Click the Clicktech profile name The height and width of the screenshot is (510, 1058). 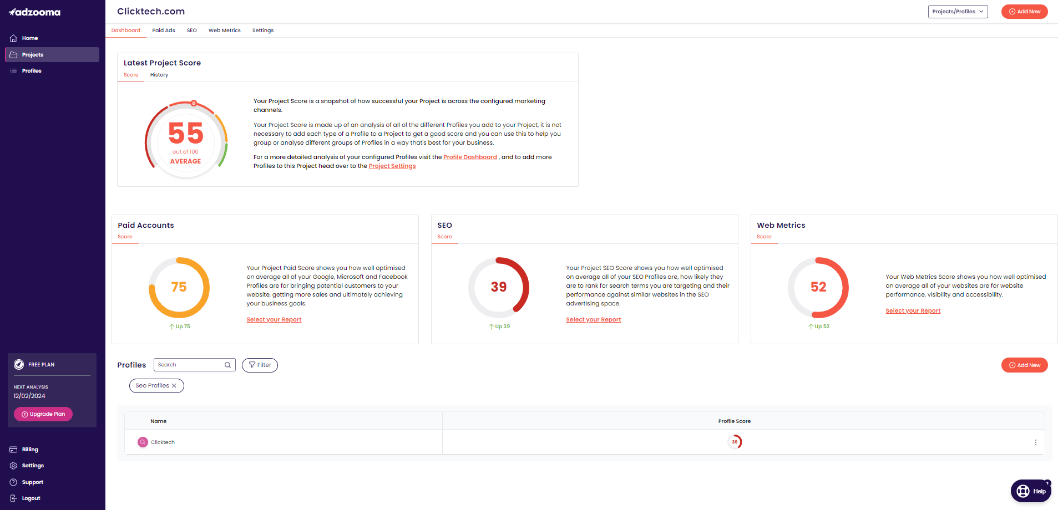point(163,442)
